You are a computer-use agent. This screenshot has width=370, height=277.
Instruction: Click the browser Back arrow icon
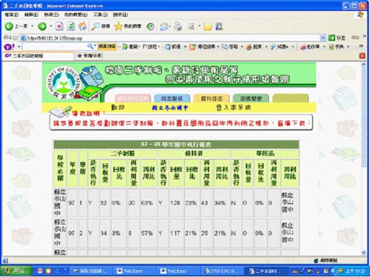click(x=9, y=26)
